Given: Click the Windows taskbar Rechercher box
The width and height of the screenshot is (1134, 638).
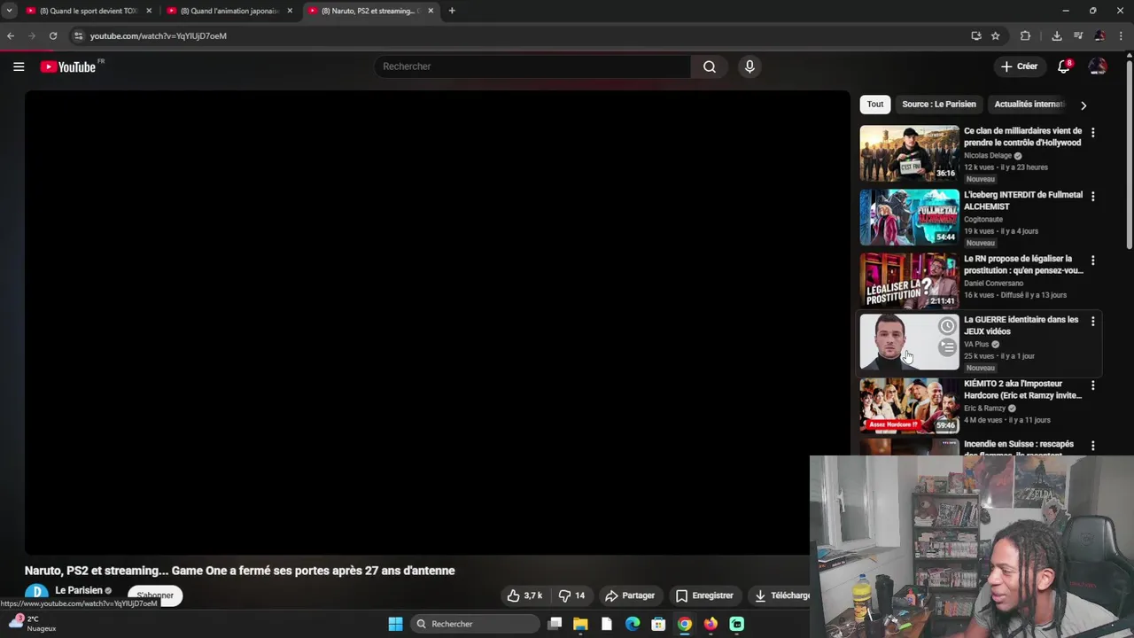Looking at the screenshot, I should pos(477,624).
